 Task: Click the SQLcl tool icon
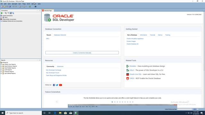[x=127, y=70]
